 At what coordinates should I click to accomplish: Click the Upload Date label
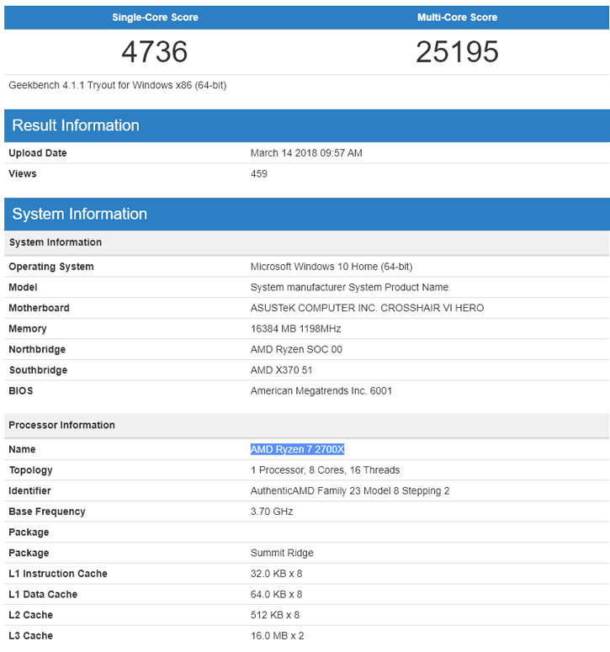[38, 153]
